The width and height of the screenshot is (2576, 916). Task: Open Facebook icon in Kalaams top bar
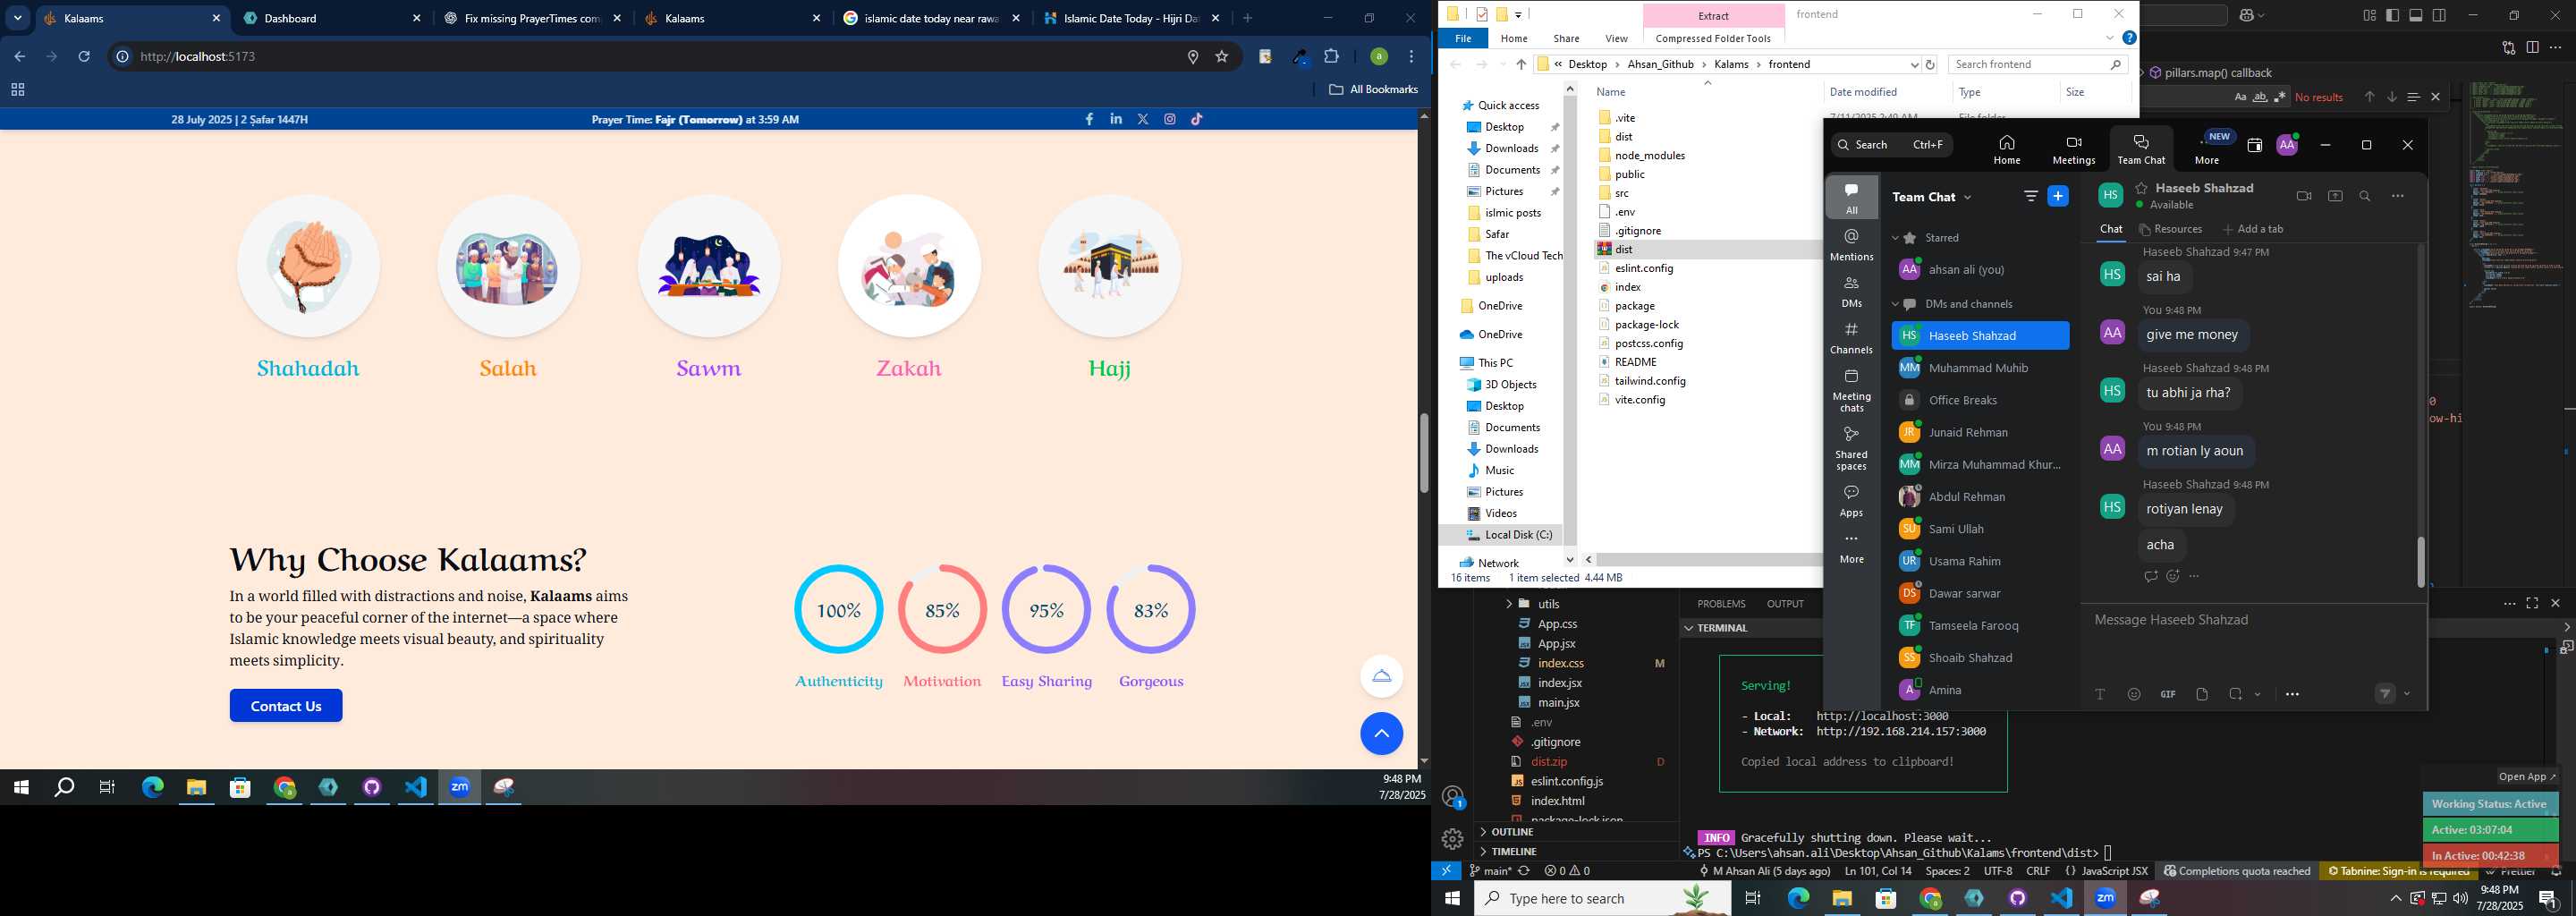[x=1089, y=119]
